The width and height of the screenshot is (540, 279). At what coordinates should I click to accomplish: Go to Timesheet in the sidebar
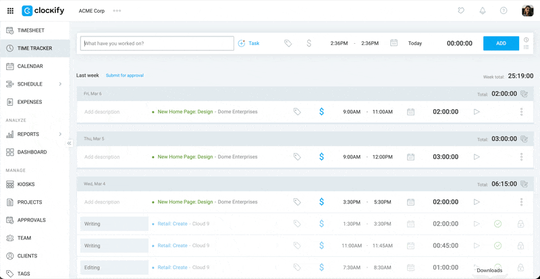29,30
